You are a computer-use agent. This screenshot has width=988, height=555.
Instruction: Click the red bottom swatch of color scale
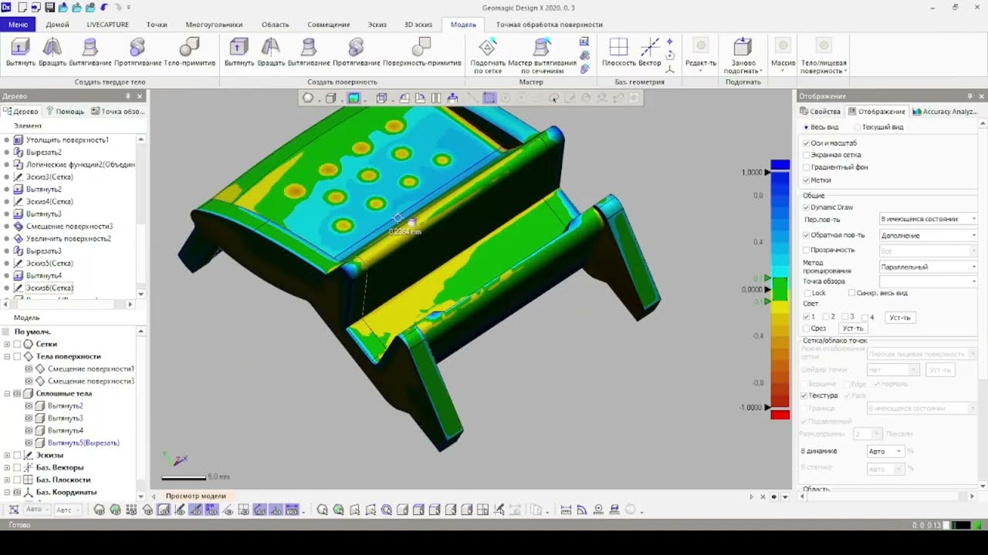point(780,415)
